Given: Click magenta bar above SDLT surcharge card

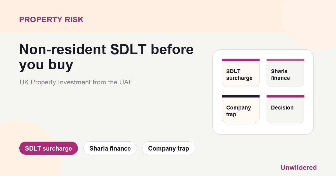Looking at the screenshot, I should [241, 60].
